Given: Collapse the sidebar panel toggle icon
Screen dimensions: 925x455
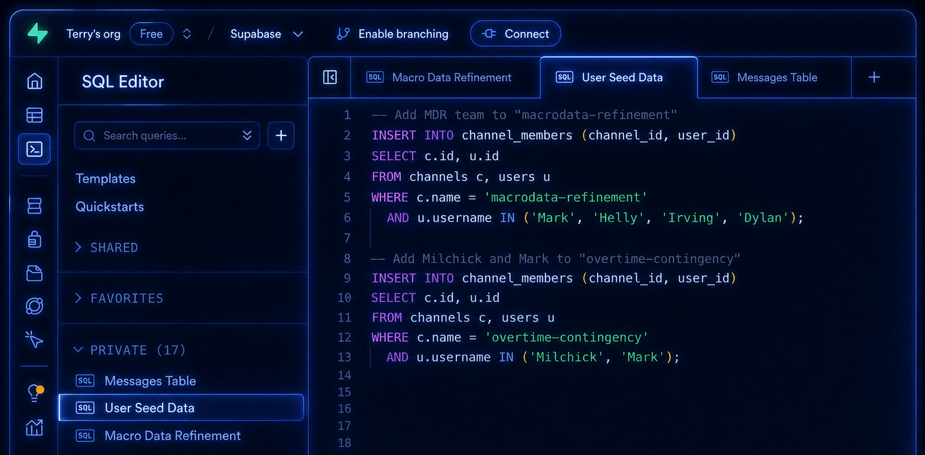Looking at the screenshot, I should click(330, 77).
